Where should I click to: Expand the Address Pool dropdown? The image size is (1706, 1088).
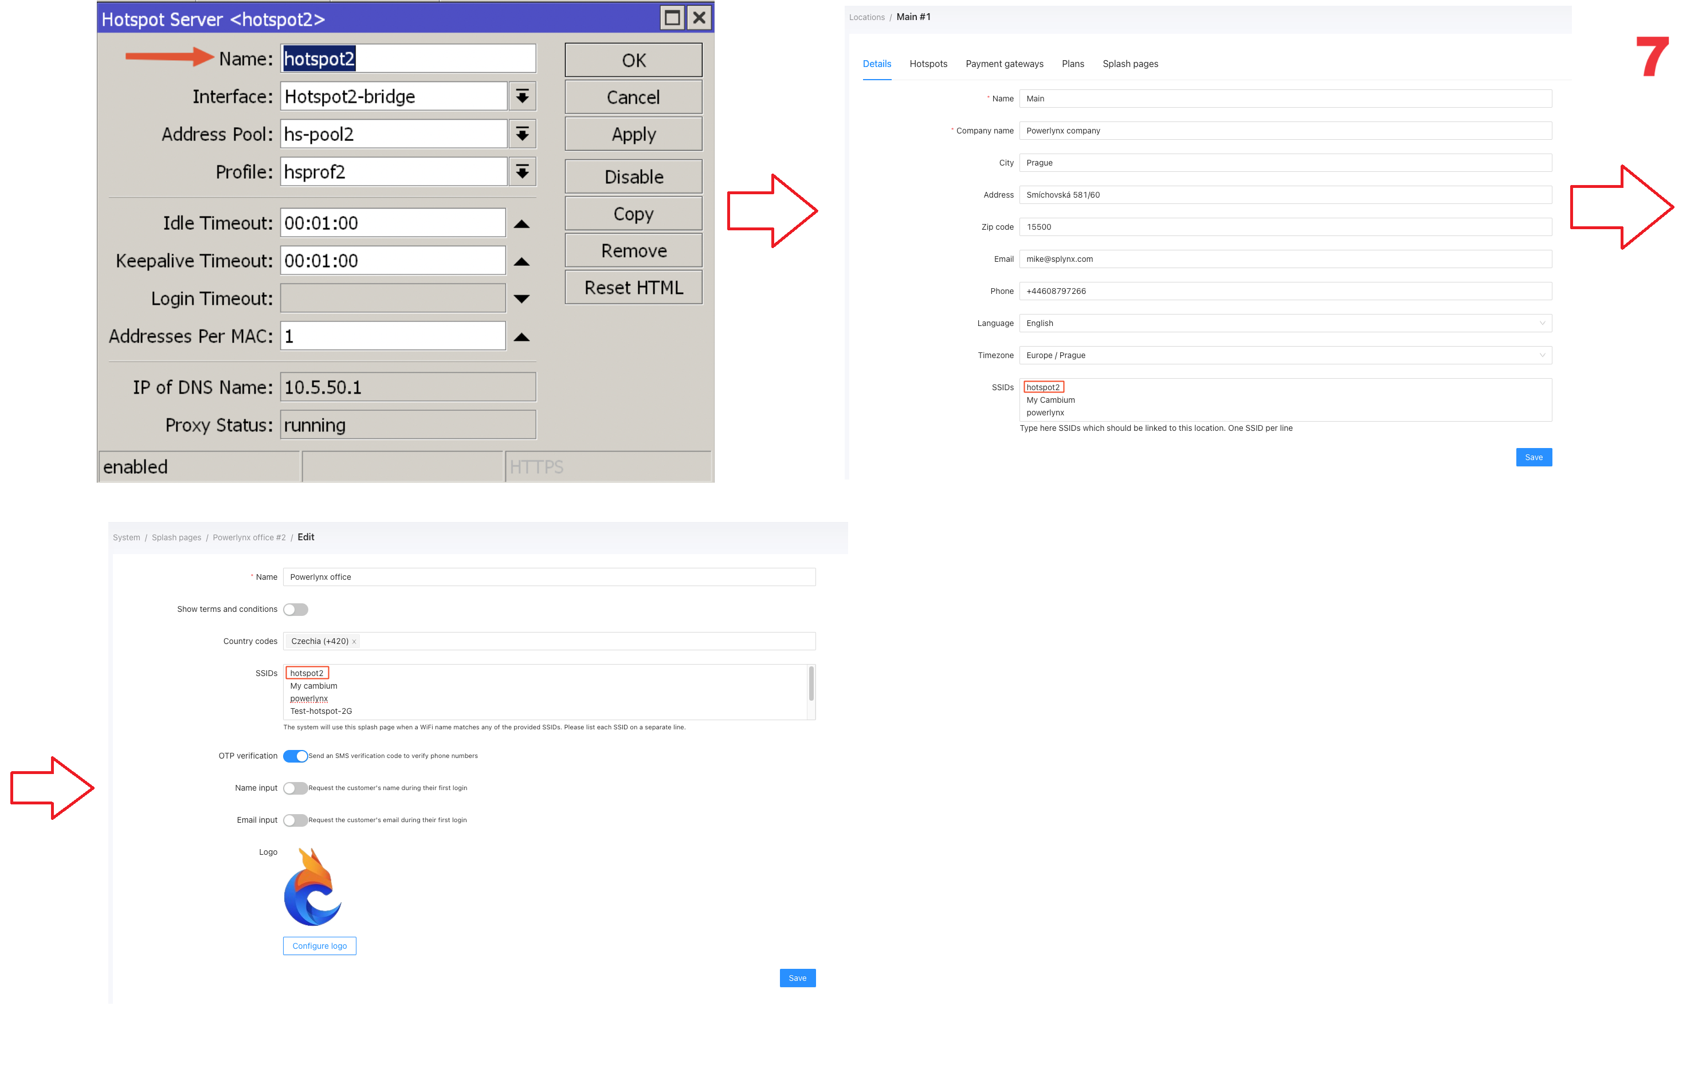point(522,134)
